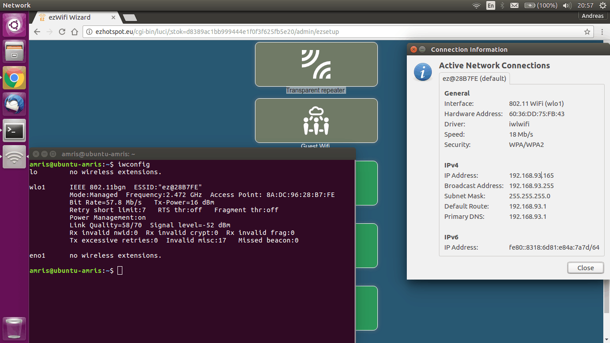Open the mail messaging indicator

(x=514, y=5)
